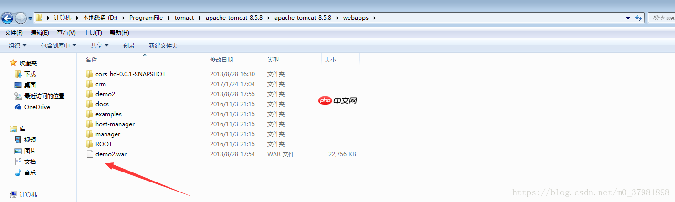Open the 共享 dropdown
The image size is (675, 202).
99,46
